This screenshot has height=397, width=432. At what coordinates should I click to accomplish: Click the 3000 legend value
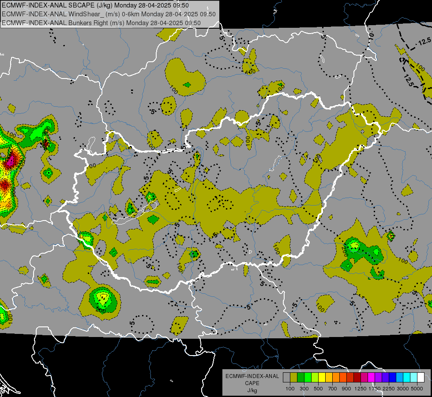[403, 389]
